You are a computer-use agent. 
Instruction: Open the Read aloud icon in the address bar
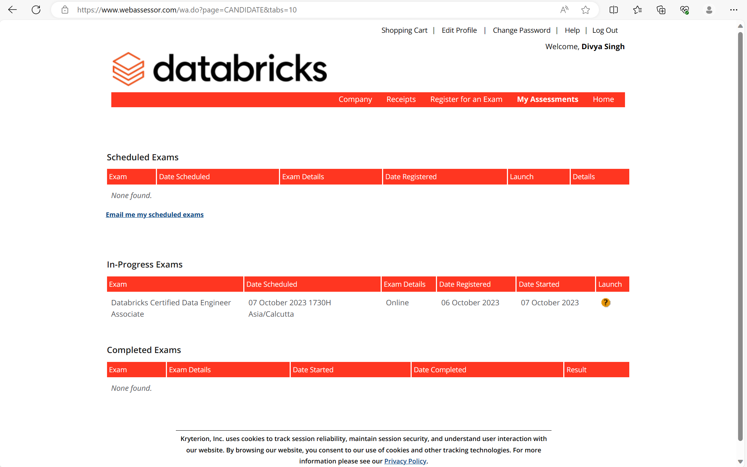(x=564, y=10)
